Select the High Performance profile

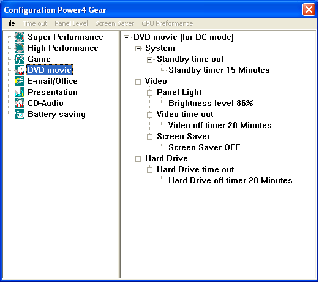(x=63, y=48)
